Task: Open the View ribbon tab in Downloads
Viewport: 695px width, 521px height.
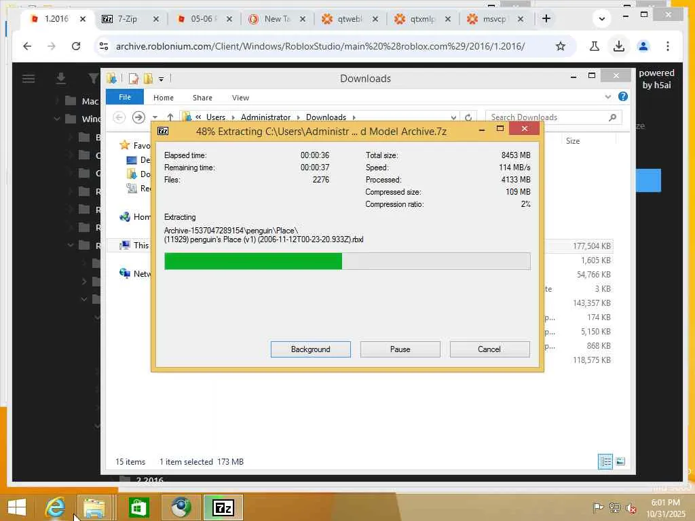Action: coord(240,98)
